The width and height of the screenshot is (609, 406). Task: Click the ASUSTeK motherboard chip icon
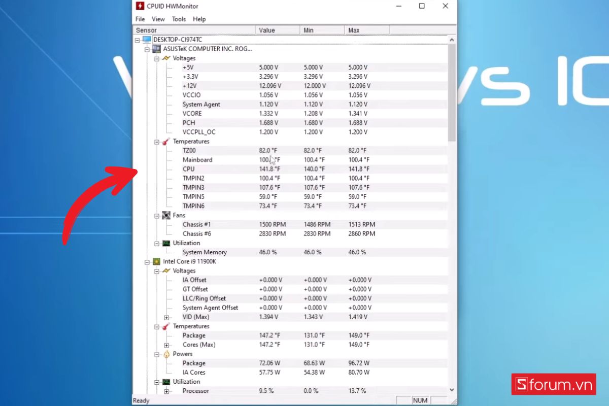157,49
